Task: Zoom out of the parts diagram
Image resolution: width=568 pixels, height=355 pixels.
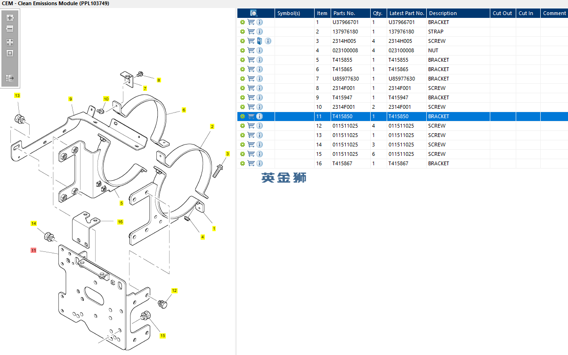Action: coord(10,29)
